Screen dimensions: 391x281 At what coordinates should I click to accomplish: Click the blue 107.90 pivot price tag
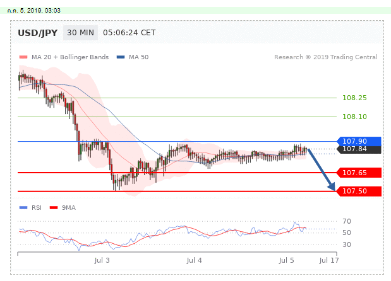point(359,141)
